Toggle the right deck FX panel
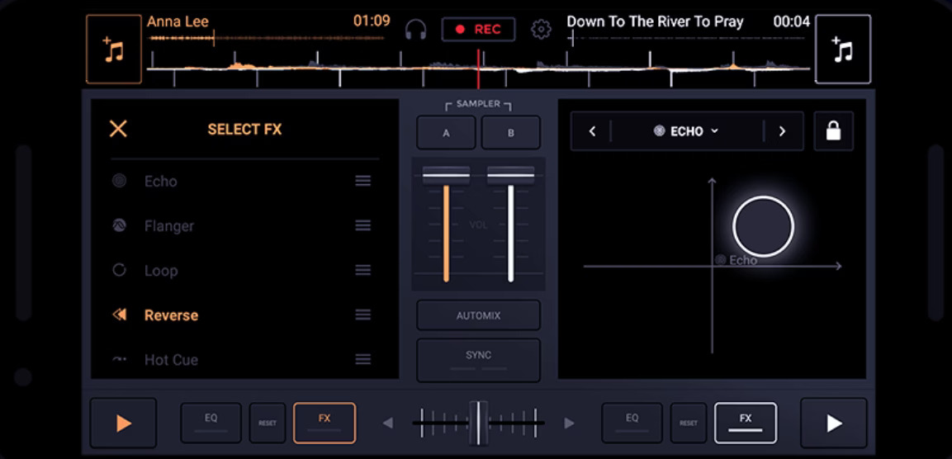 tap(746, 423)
